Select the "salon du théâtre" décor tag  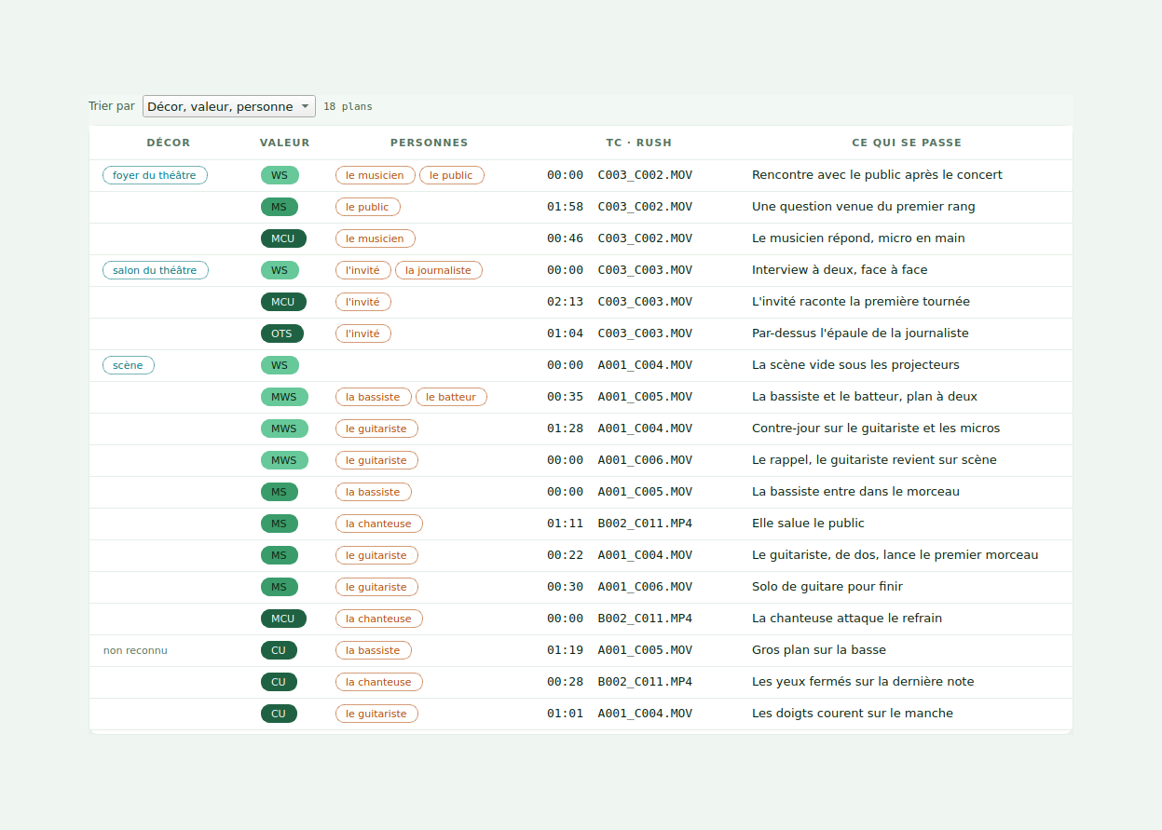pos(155,270)
